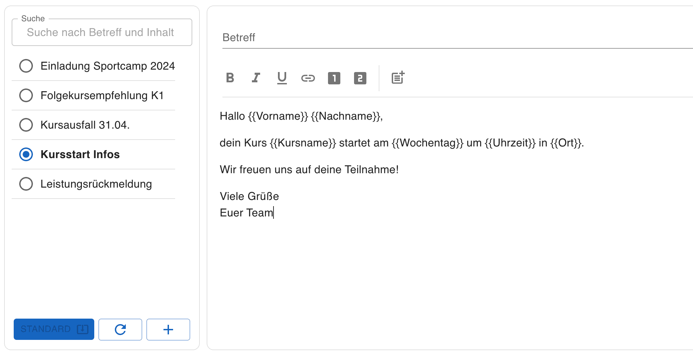Click the greeting line 'Hallo {{Vorname}} {{Nachname}},'
This screenshot has width=693, height=356.
pos(301,116)
